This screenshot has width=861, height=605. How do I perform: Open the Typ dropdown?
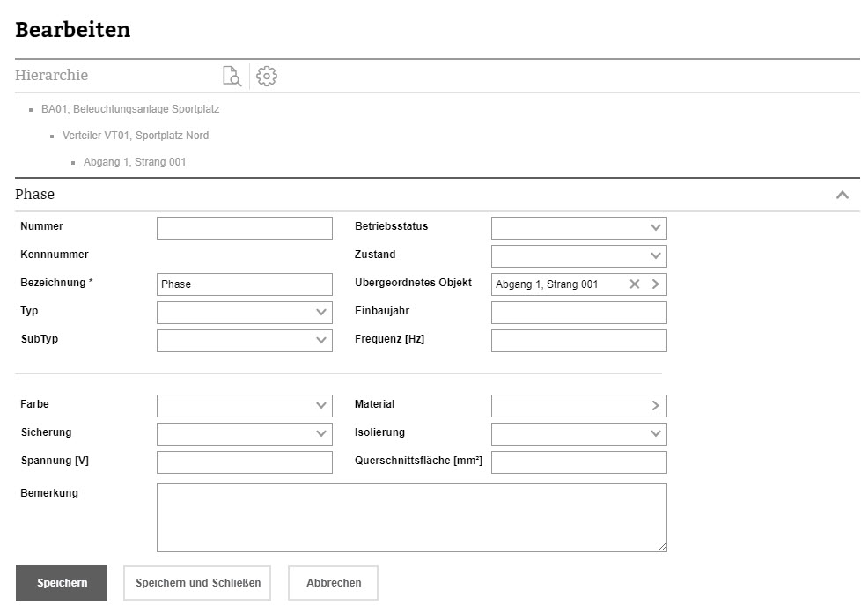coord(245,313)
